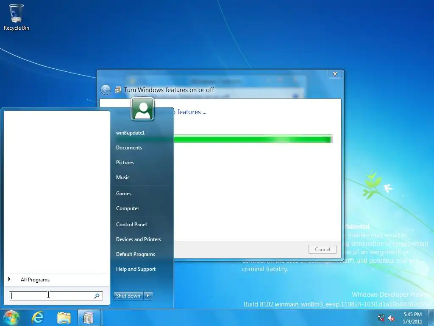Click the network status tray icon
Image resolution: width=434 pixels, height=326 pixels.
381,318
